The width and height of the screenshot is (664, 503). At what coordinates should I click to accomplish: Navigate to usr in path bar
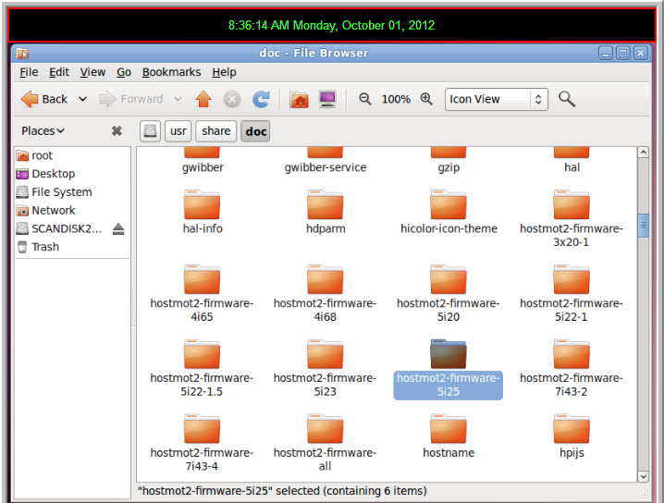(178, 130)
